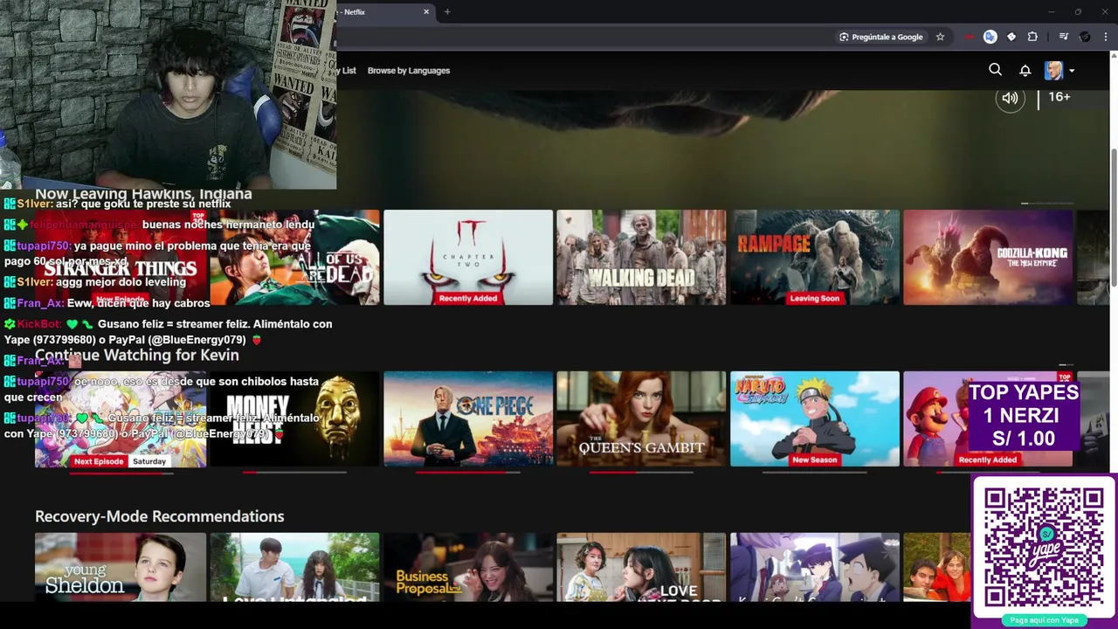Open the Extensions puzzle-piece menu

click(x=1032, y=37)
